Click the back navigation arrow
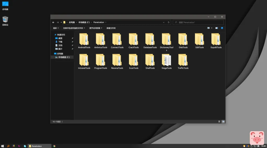This screenshot has height=148, width=267. [53, 23]
